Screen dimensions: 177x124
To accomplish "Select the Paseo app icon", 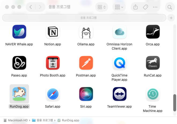I will [19, 63].
